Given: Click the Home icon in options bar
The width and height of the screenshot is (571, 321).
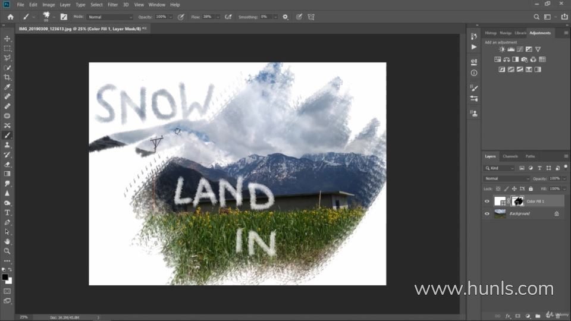Looking at the screenshot, I should (11, 17).
